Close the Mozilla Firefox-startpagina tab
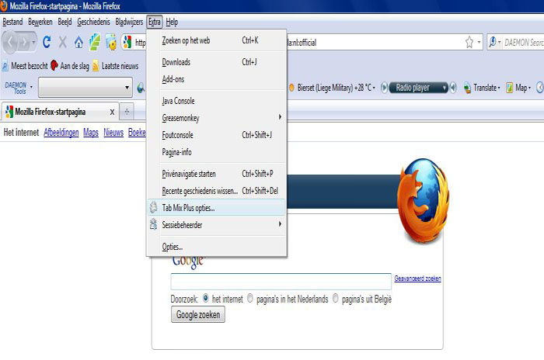 (112, 112)
